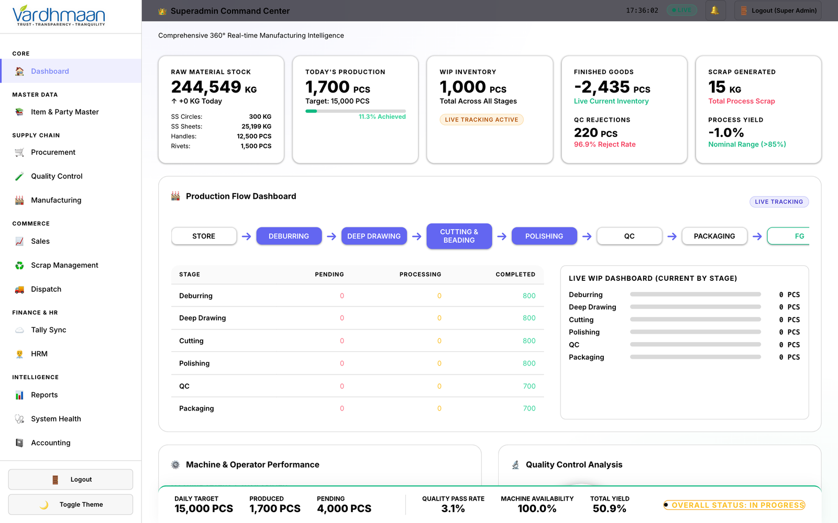Click the Reports bar chart icon
The image size is (838, 523).
pos(19,395)
